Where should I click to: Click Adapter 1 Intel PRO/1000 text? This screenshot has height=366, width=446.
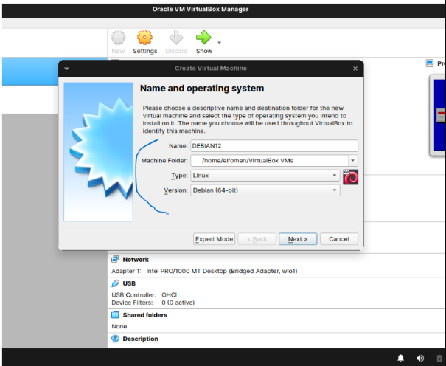pos(204,271)
